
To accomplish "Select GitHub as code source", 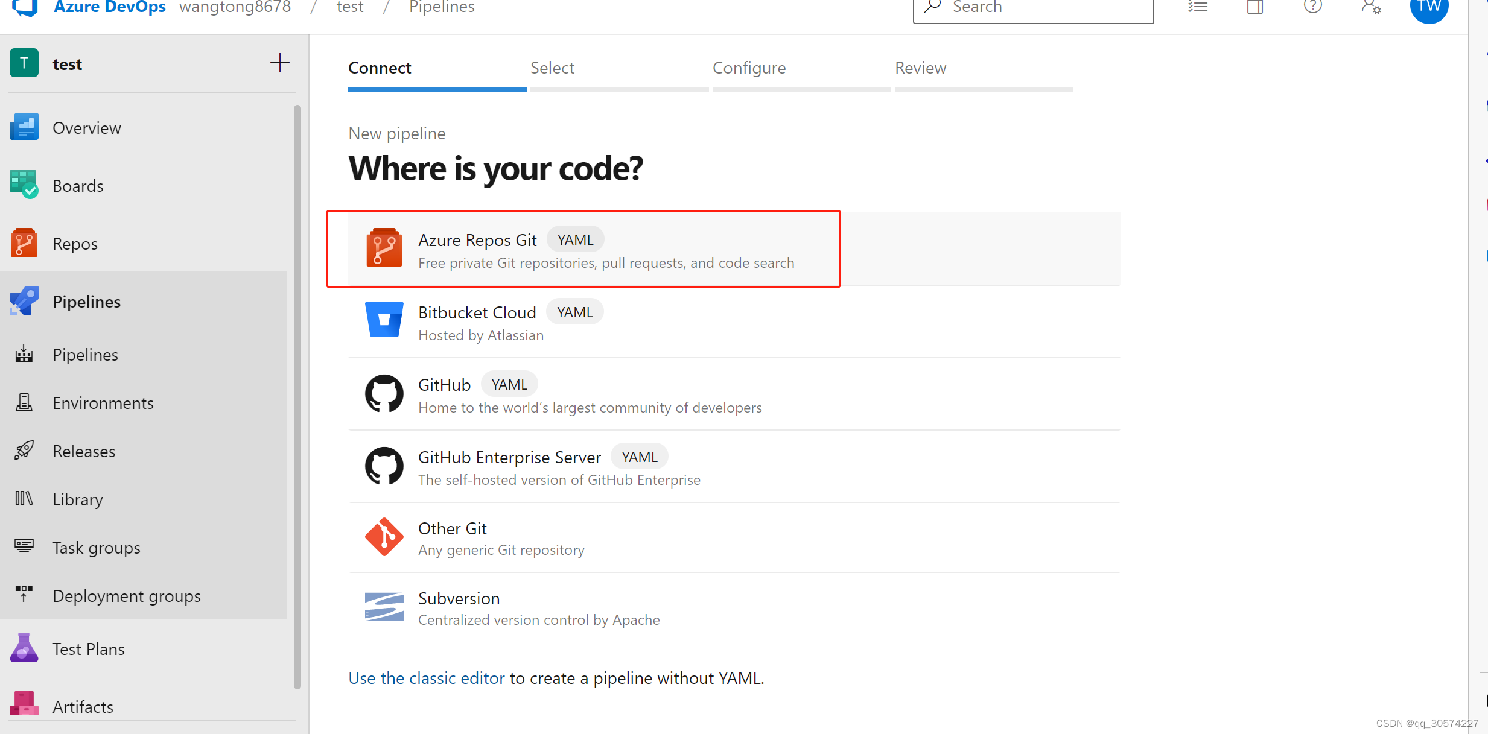I will [x=444, y=385].
